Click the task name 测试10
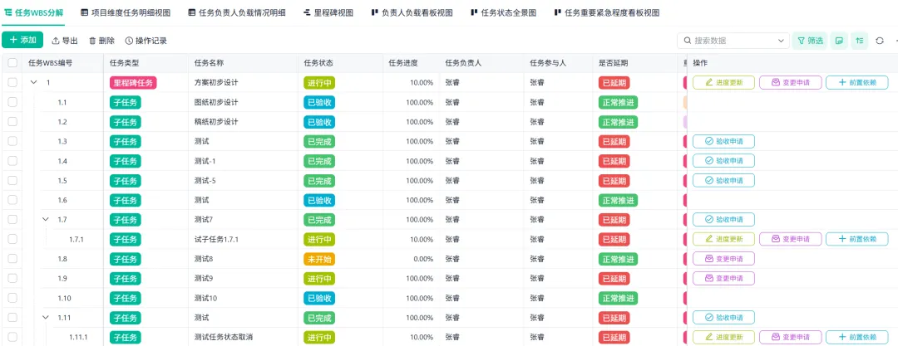This screenshot has height=346, width=898. pos(205,298)
